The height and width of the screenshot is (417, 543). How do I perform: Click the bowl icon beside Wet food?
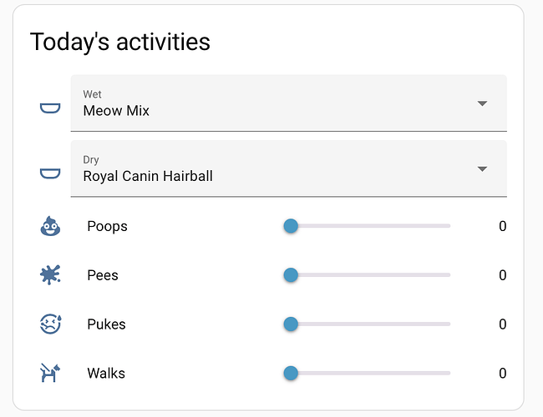click(x=50, y=108)
